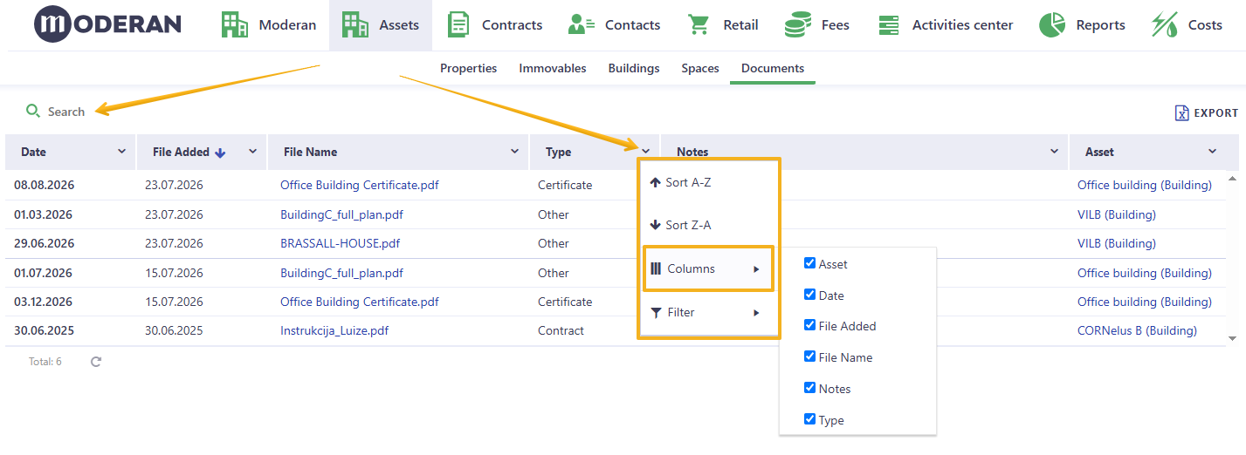1246x455 pixels.
Task: Click the Assets building icon
Action: [x=355, y=24]
